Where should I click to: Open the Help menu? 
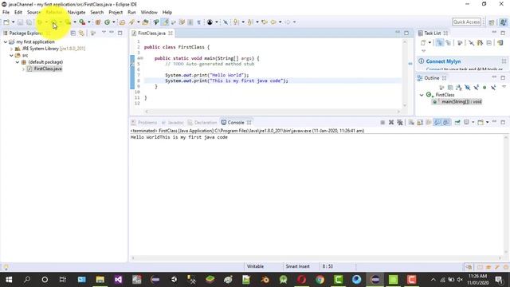coord(167,13)
